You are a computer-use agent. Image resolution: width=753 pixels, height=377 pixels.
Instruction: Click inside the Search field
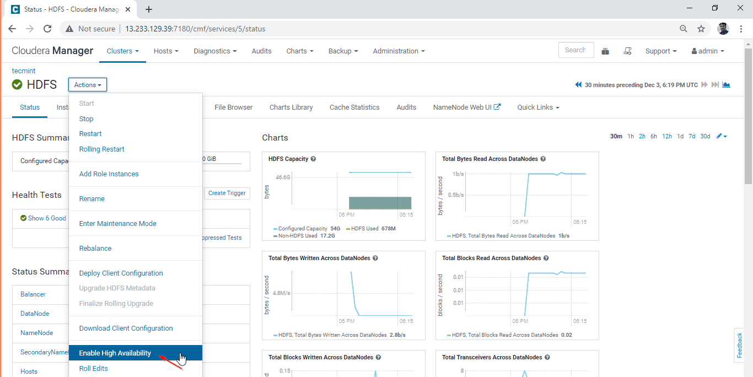pyautogui.click(x=575, y=50)
